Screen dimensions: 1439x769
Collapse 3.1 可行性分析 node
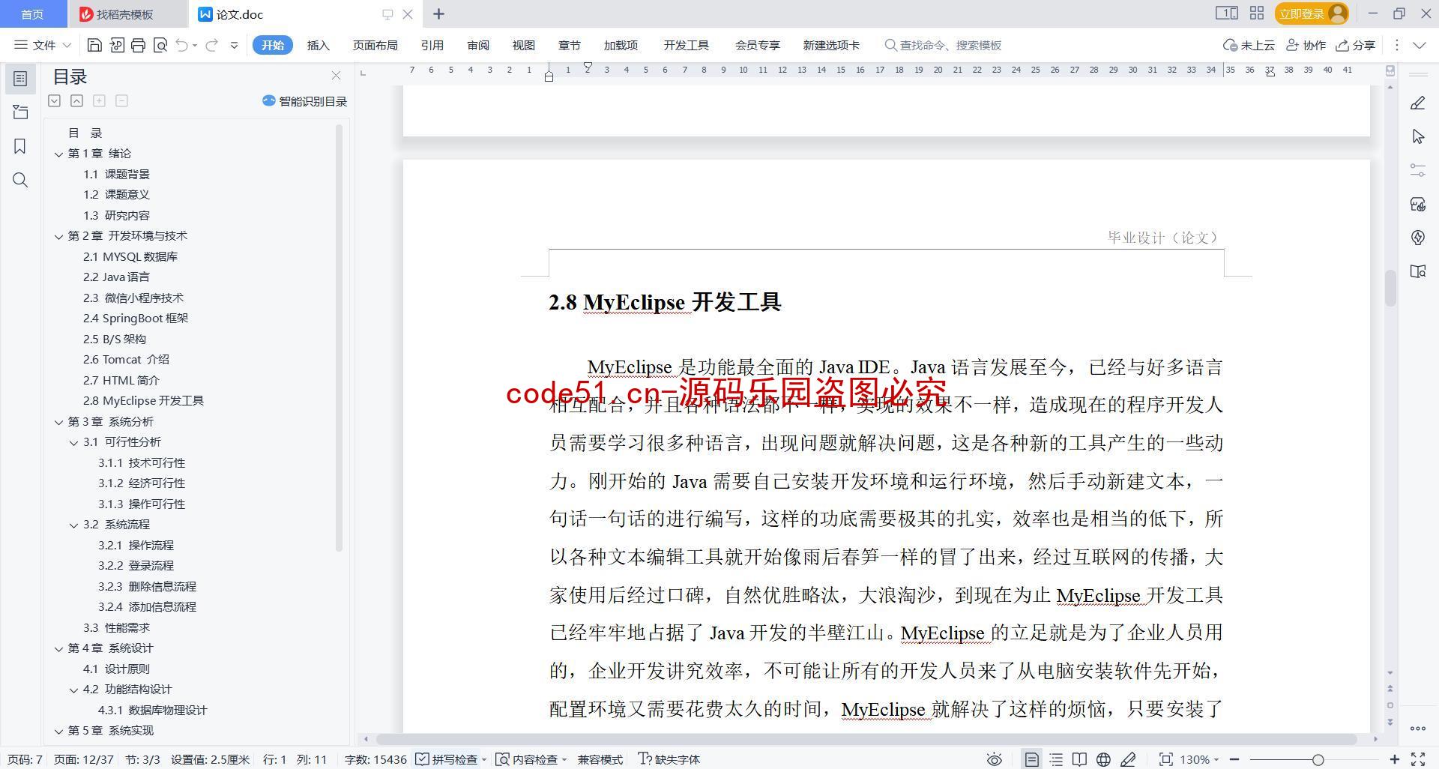coord(73,442)
